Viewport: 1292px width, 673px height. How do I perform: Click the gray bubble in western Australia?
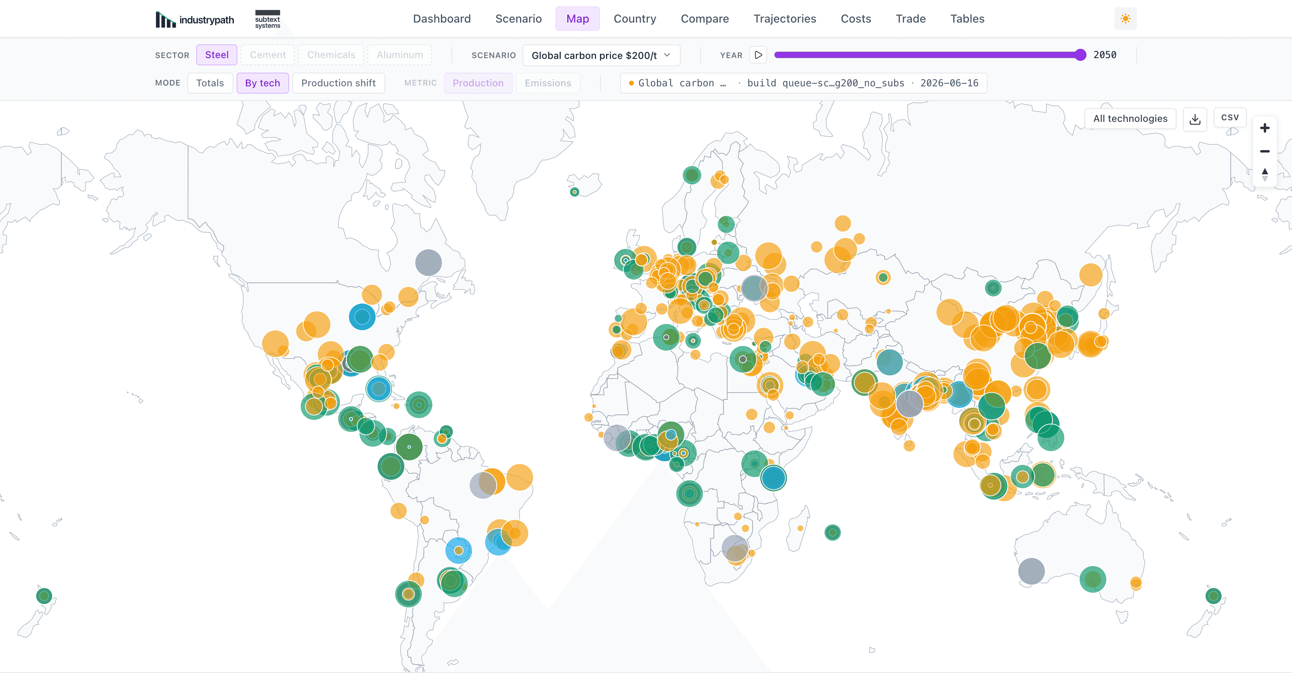1031,571
